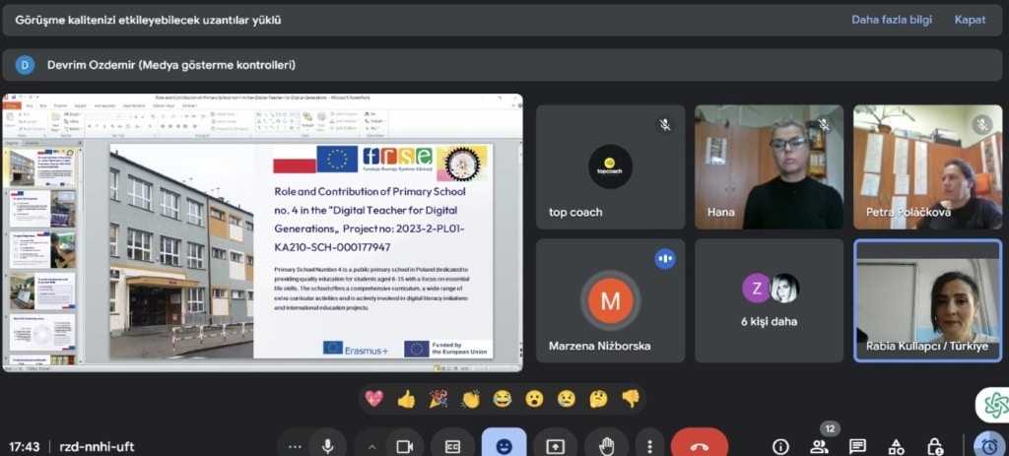Image resolution: width=1009 pixels, height=456 pixels.
Task: Open host controls lock icon
Action: point(934,446)
